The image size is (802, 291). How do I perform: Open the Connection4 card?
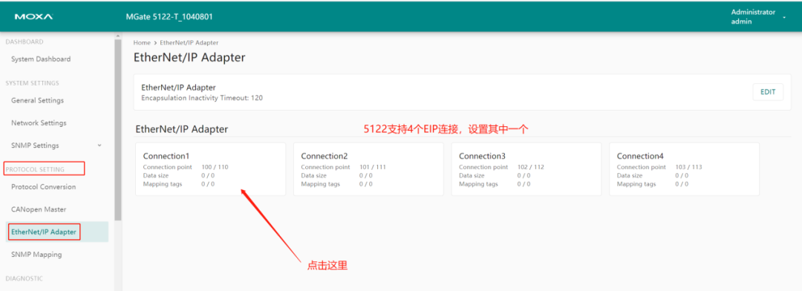tap(685, 169)
